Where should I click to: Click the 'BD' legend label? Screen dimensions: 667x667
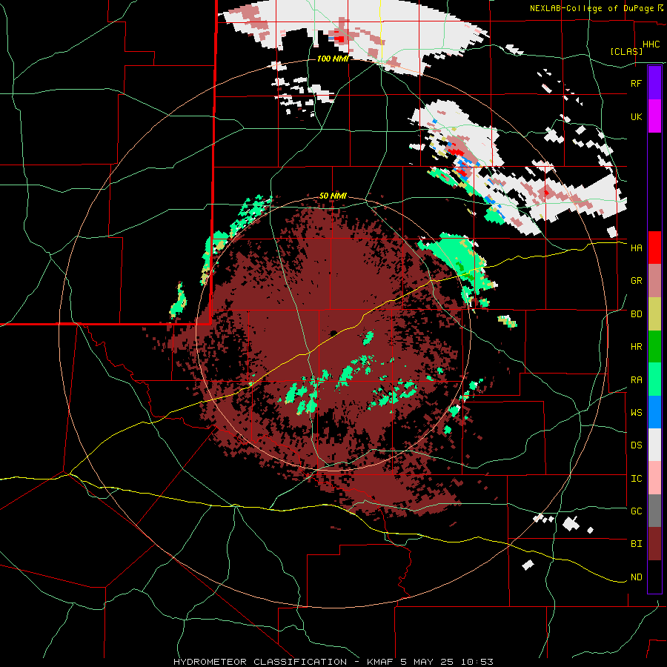(636, 314)
